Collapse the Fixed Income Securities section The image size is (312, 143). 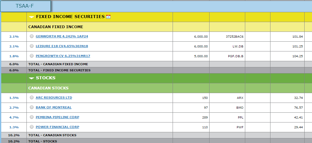(31, 17)
